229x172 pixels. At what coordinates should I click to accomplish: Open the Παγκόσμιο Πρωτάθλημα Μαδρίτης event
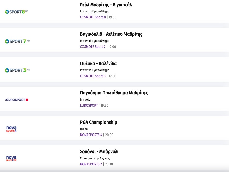pos(114,93)
